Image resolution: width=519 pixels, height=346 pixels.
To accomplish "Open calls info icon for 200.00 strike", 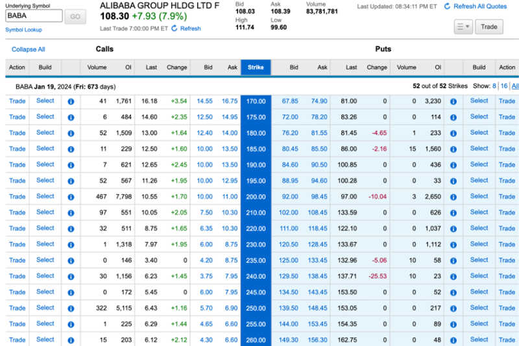I will (71, 197).
